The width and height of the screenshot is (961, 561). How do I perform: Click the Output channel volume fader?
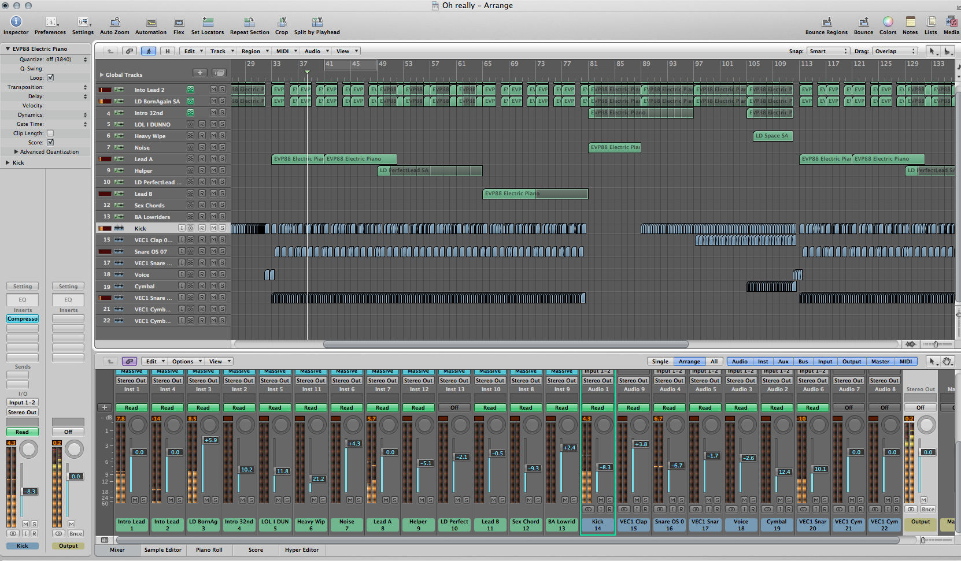click(927, 452)
